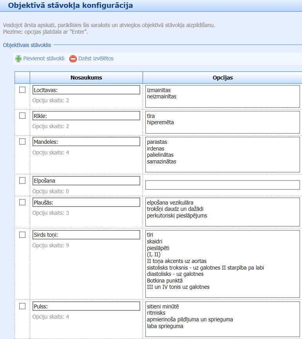Click the red Dzēst izvēlētos icon
This screenshot has width=302, height=339.
tap(73, 59)
